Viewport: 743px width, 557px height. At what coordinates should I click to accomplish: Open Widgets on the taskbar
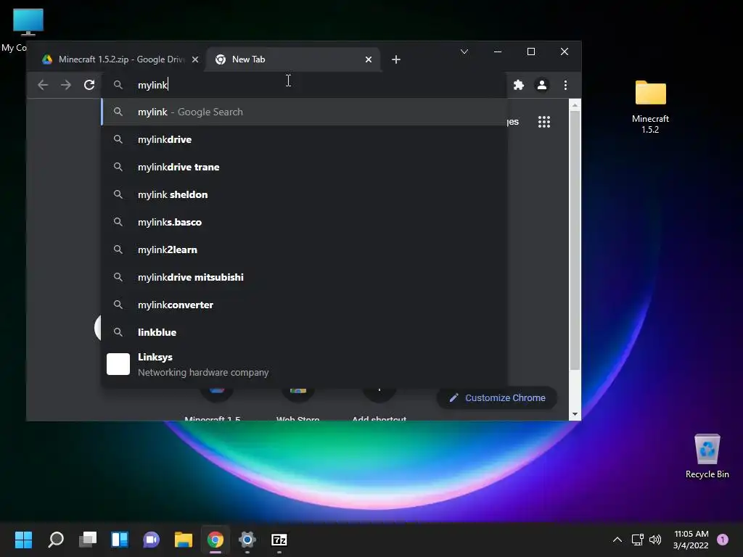pos(120,540)
